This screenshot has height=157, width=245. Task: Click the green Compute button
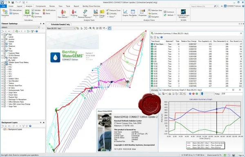coord(27,12)
